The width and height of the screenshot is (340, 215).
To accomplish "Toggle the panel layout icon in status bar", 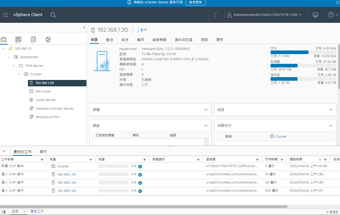I will point(4,212).
